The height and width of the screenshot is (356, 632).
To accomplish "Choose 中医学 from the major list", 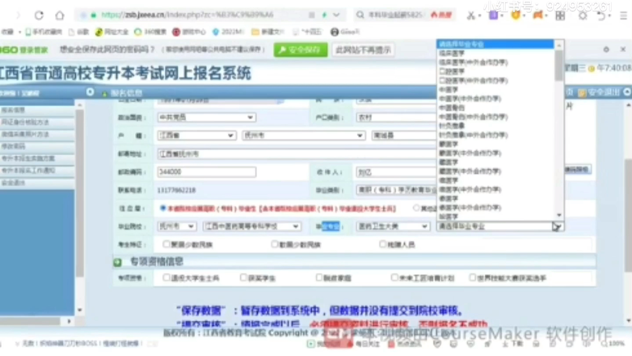I will pos(449,89).
